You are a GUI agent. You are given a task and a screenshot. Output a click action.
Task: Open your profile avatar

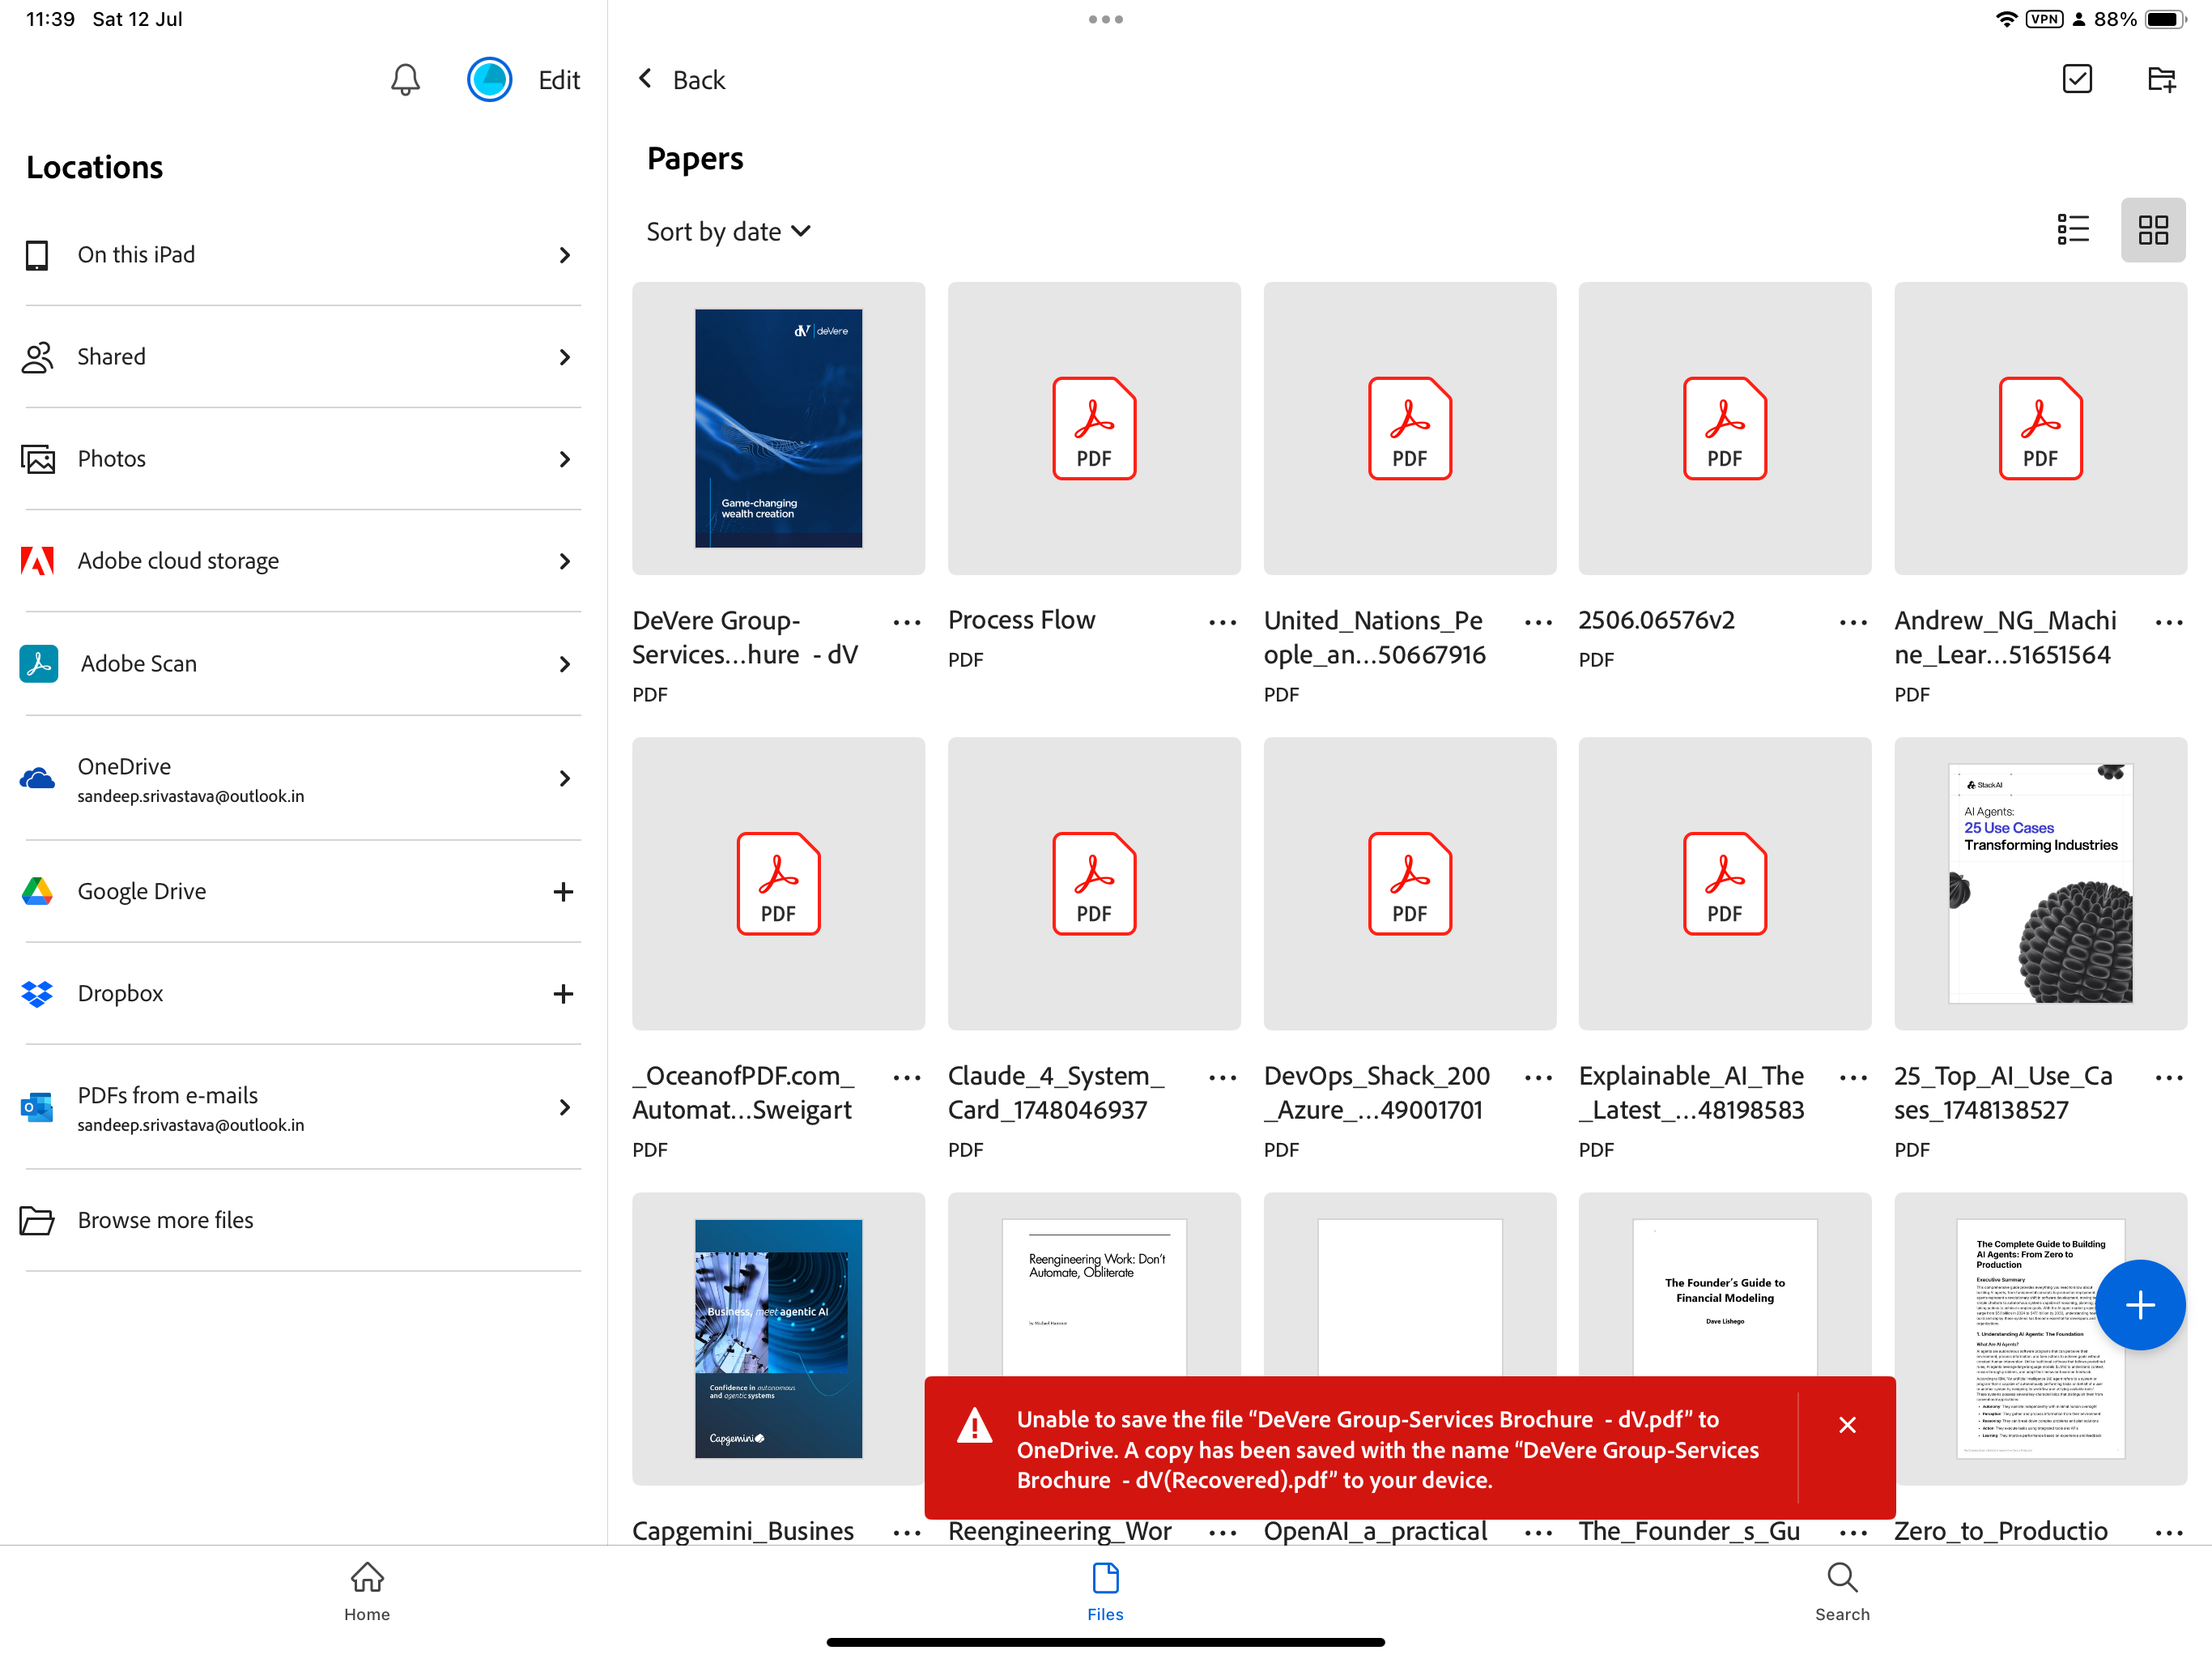489,80
